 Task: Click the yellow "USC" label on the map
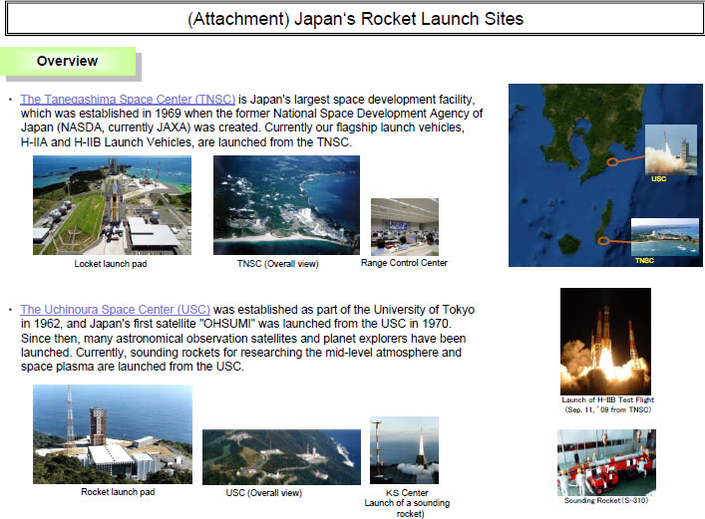(659, 179)
